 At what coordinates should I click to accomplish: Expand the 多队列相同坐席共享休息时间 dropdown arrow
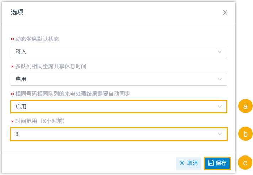[x=220, y=79]
